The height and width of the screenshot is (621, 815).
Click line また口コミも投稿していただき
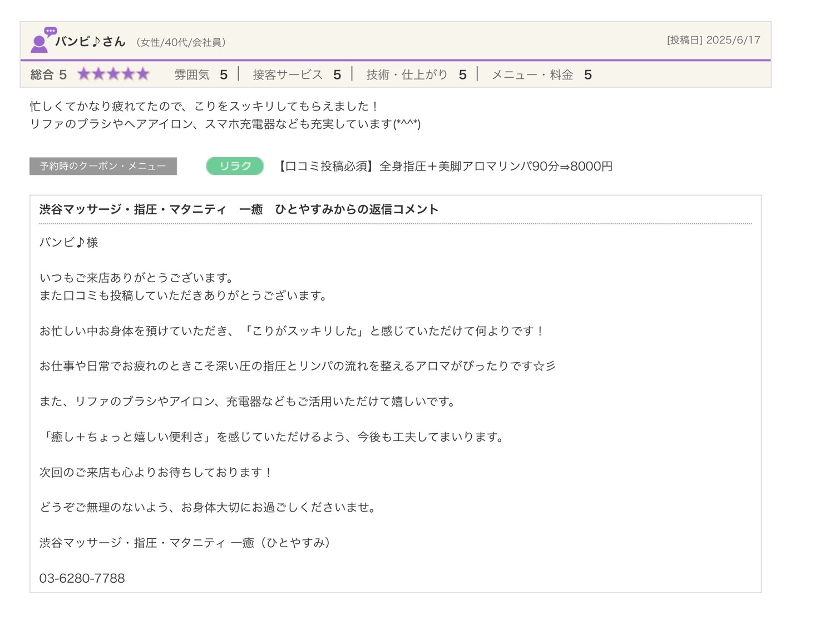(x=183, y=296)
